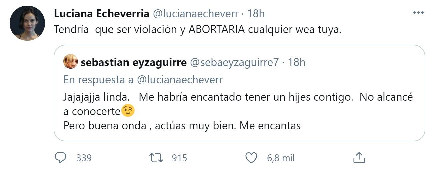The image size is (435, 171).
Task: Open the three-dot more options menu
Action: (x=418, y=13)
